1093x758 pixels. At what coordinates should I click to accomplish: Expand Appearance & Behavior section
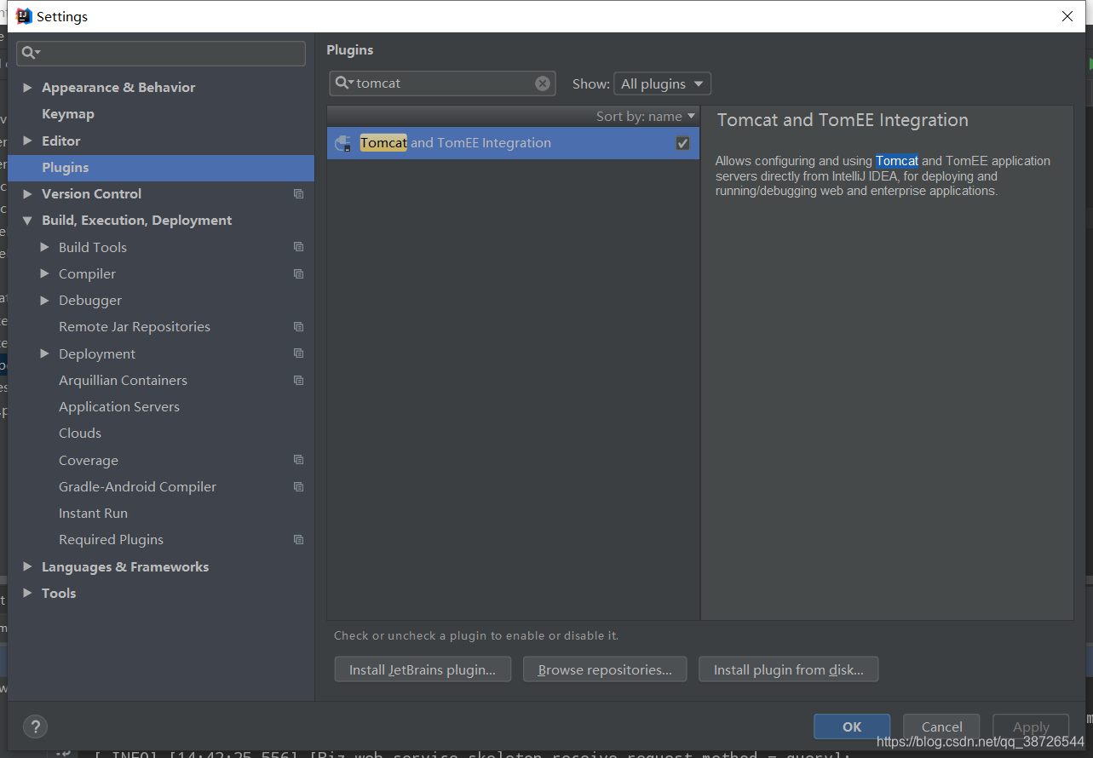[x=27, y=88]
